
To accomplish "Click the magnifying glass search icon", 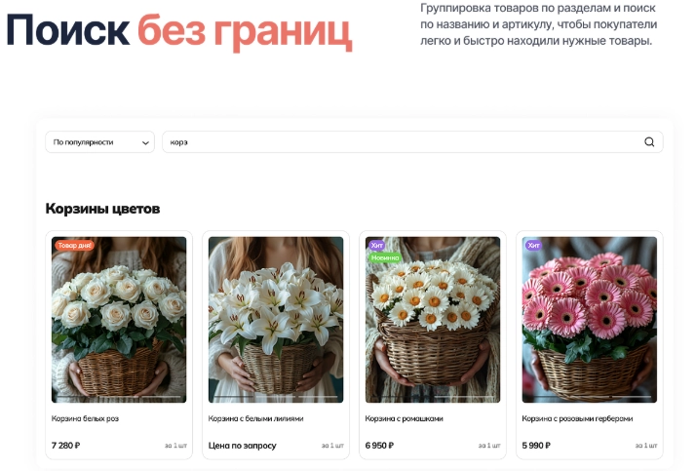I will pyautogui.click(x=649, y=142).
